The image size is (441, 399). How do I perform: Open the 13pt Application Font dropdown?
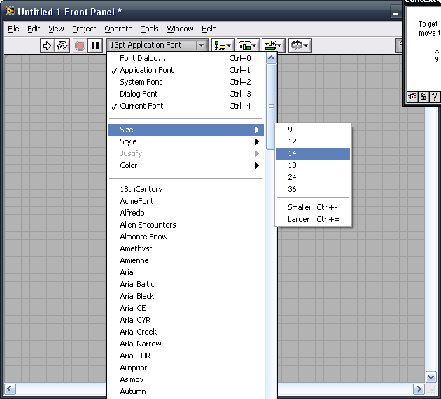click(x=157, y=45)
